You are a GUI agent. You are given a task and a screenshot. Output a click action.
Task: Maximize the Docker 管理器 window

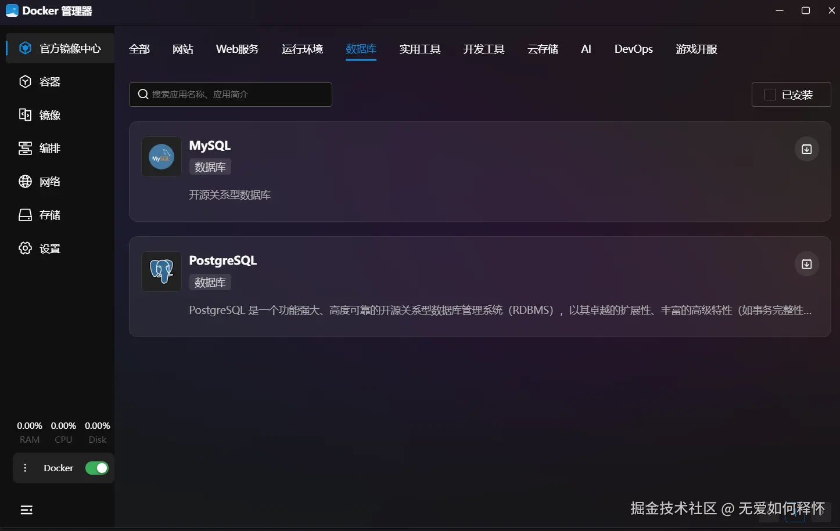(x=806, y=10)
